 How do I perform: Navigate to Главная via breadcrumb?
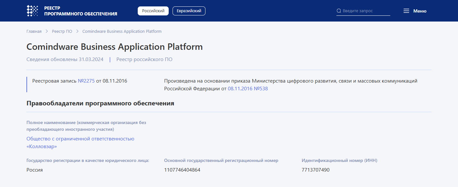[x=34, y=31]
